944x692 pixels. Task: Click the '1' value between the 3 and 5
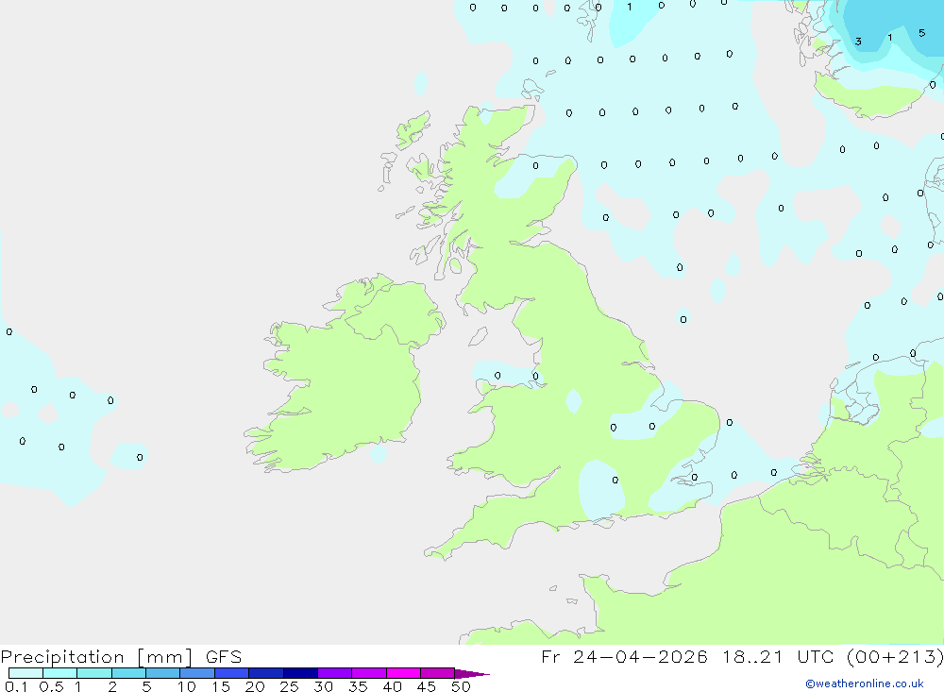click(890, 38)
